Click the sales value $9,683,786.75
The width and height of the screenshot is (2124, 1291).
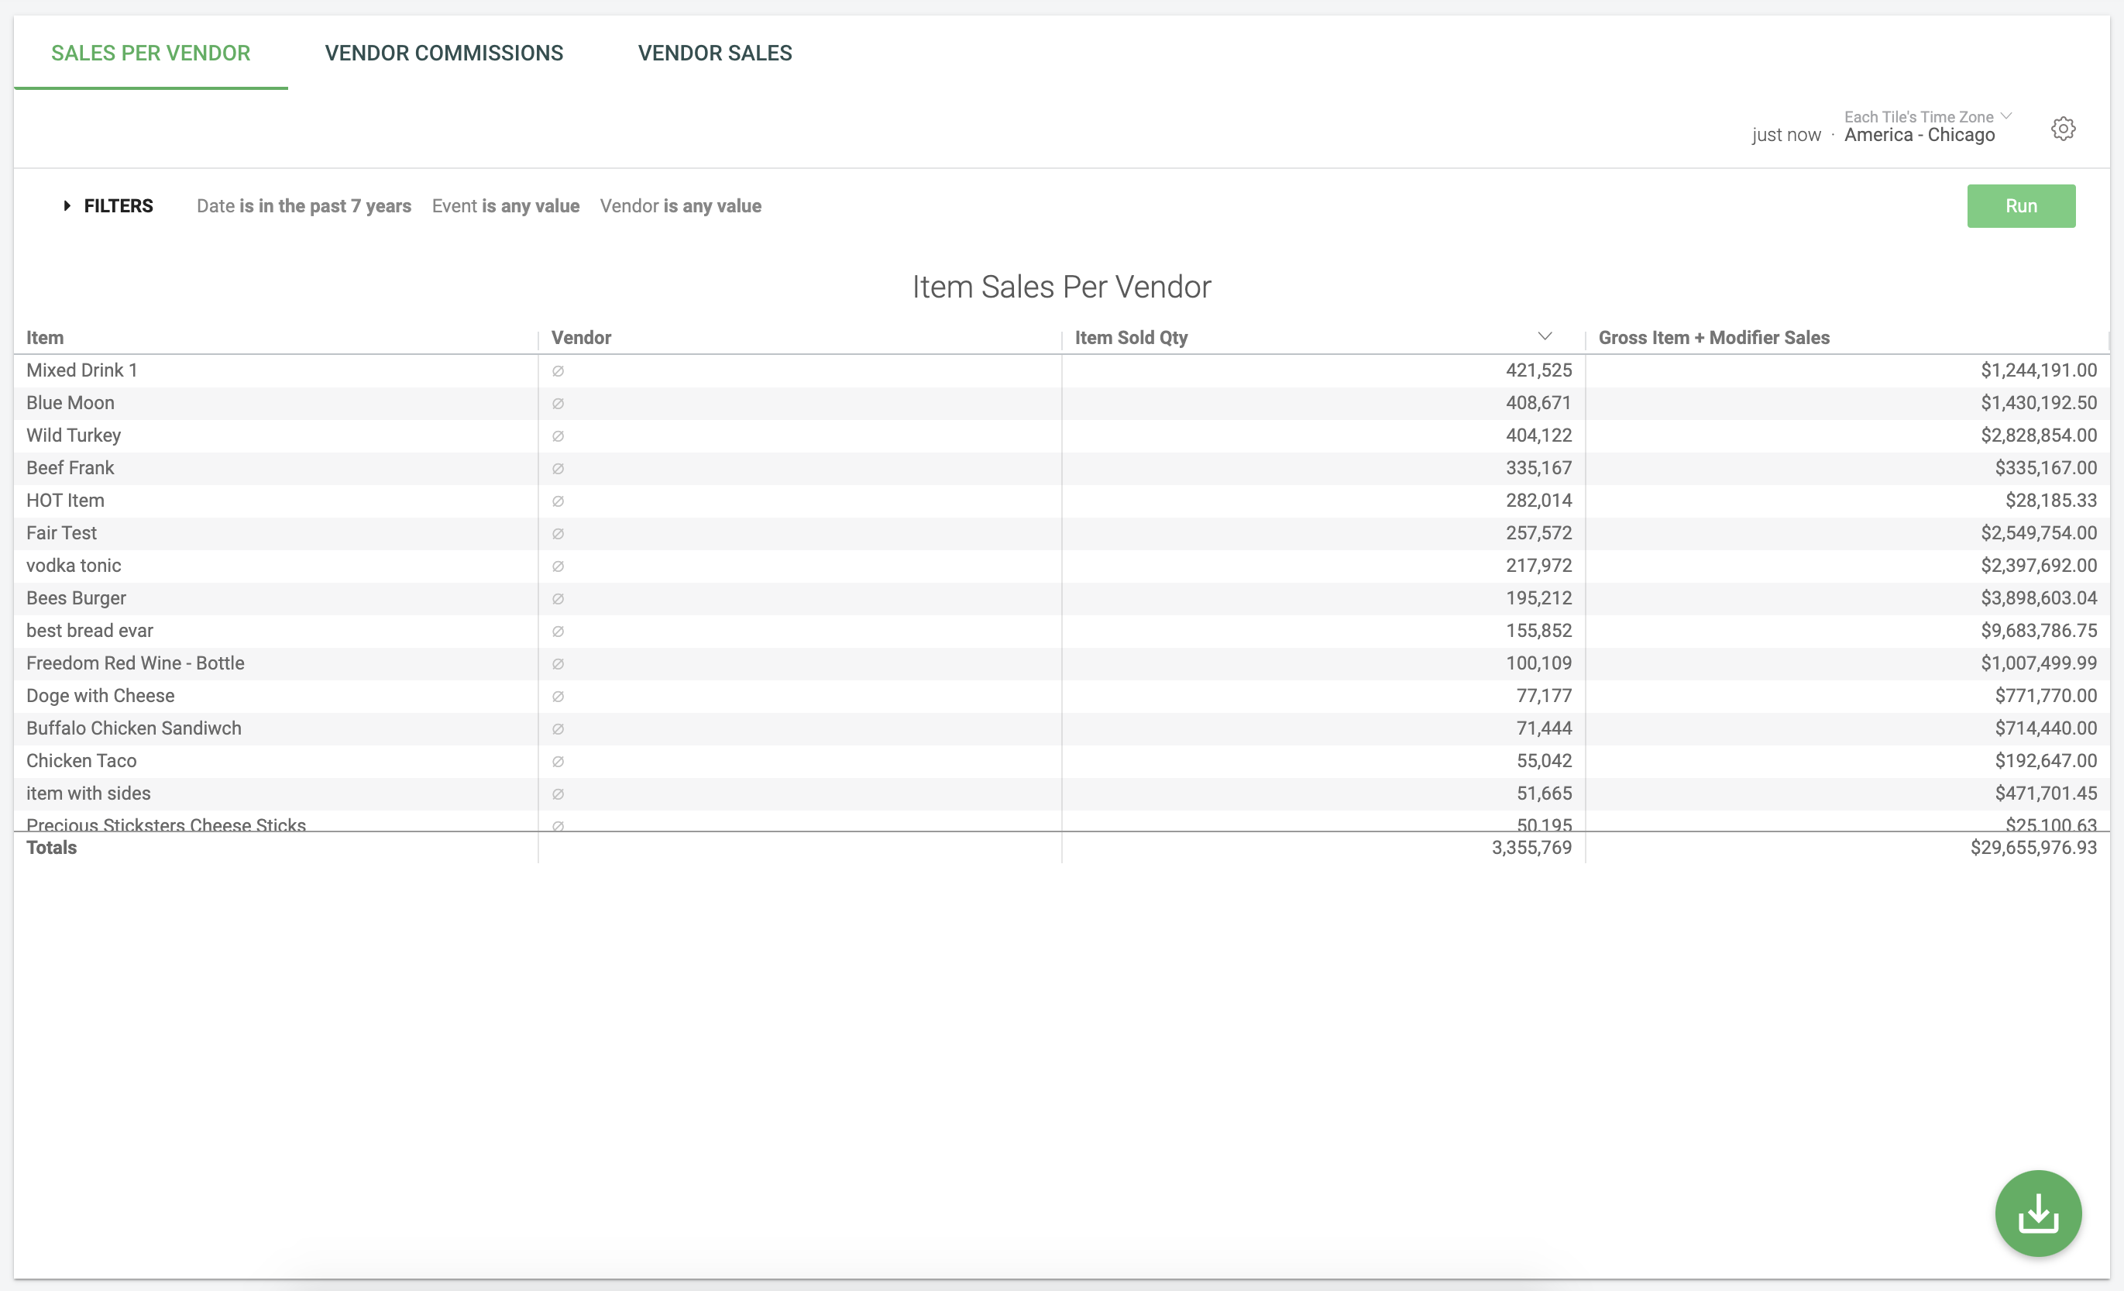(2039, 631)
